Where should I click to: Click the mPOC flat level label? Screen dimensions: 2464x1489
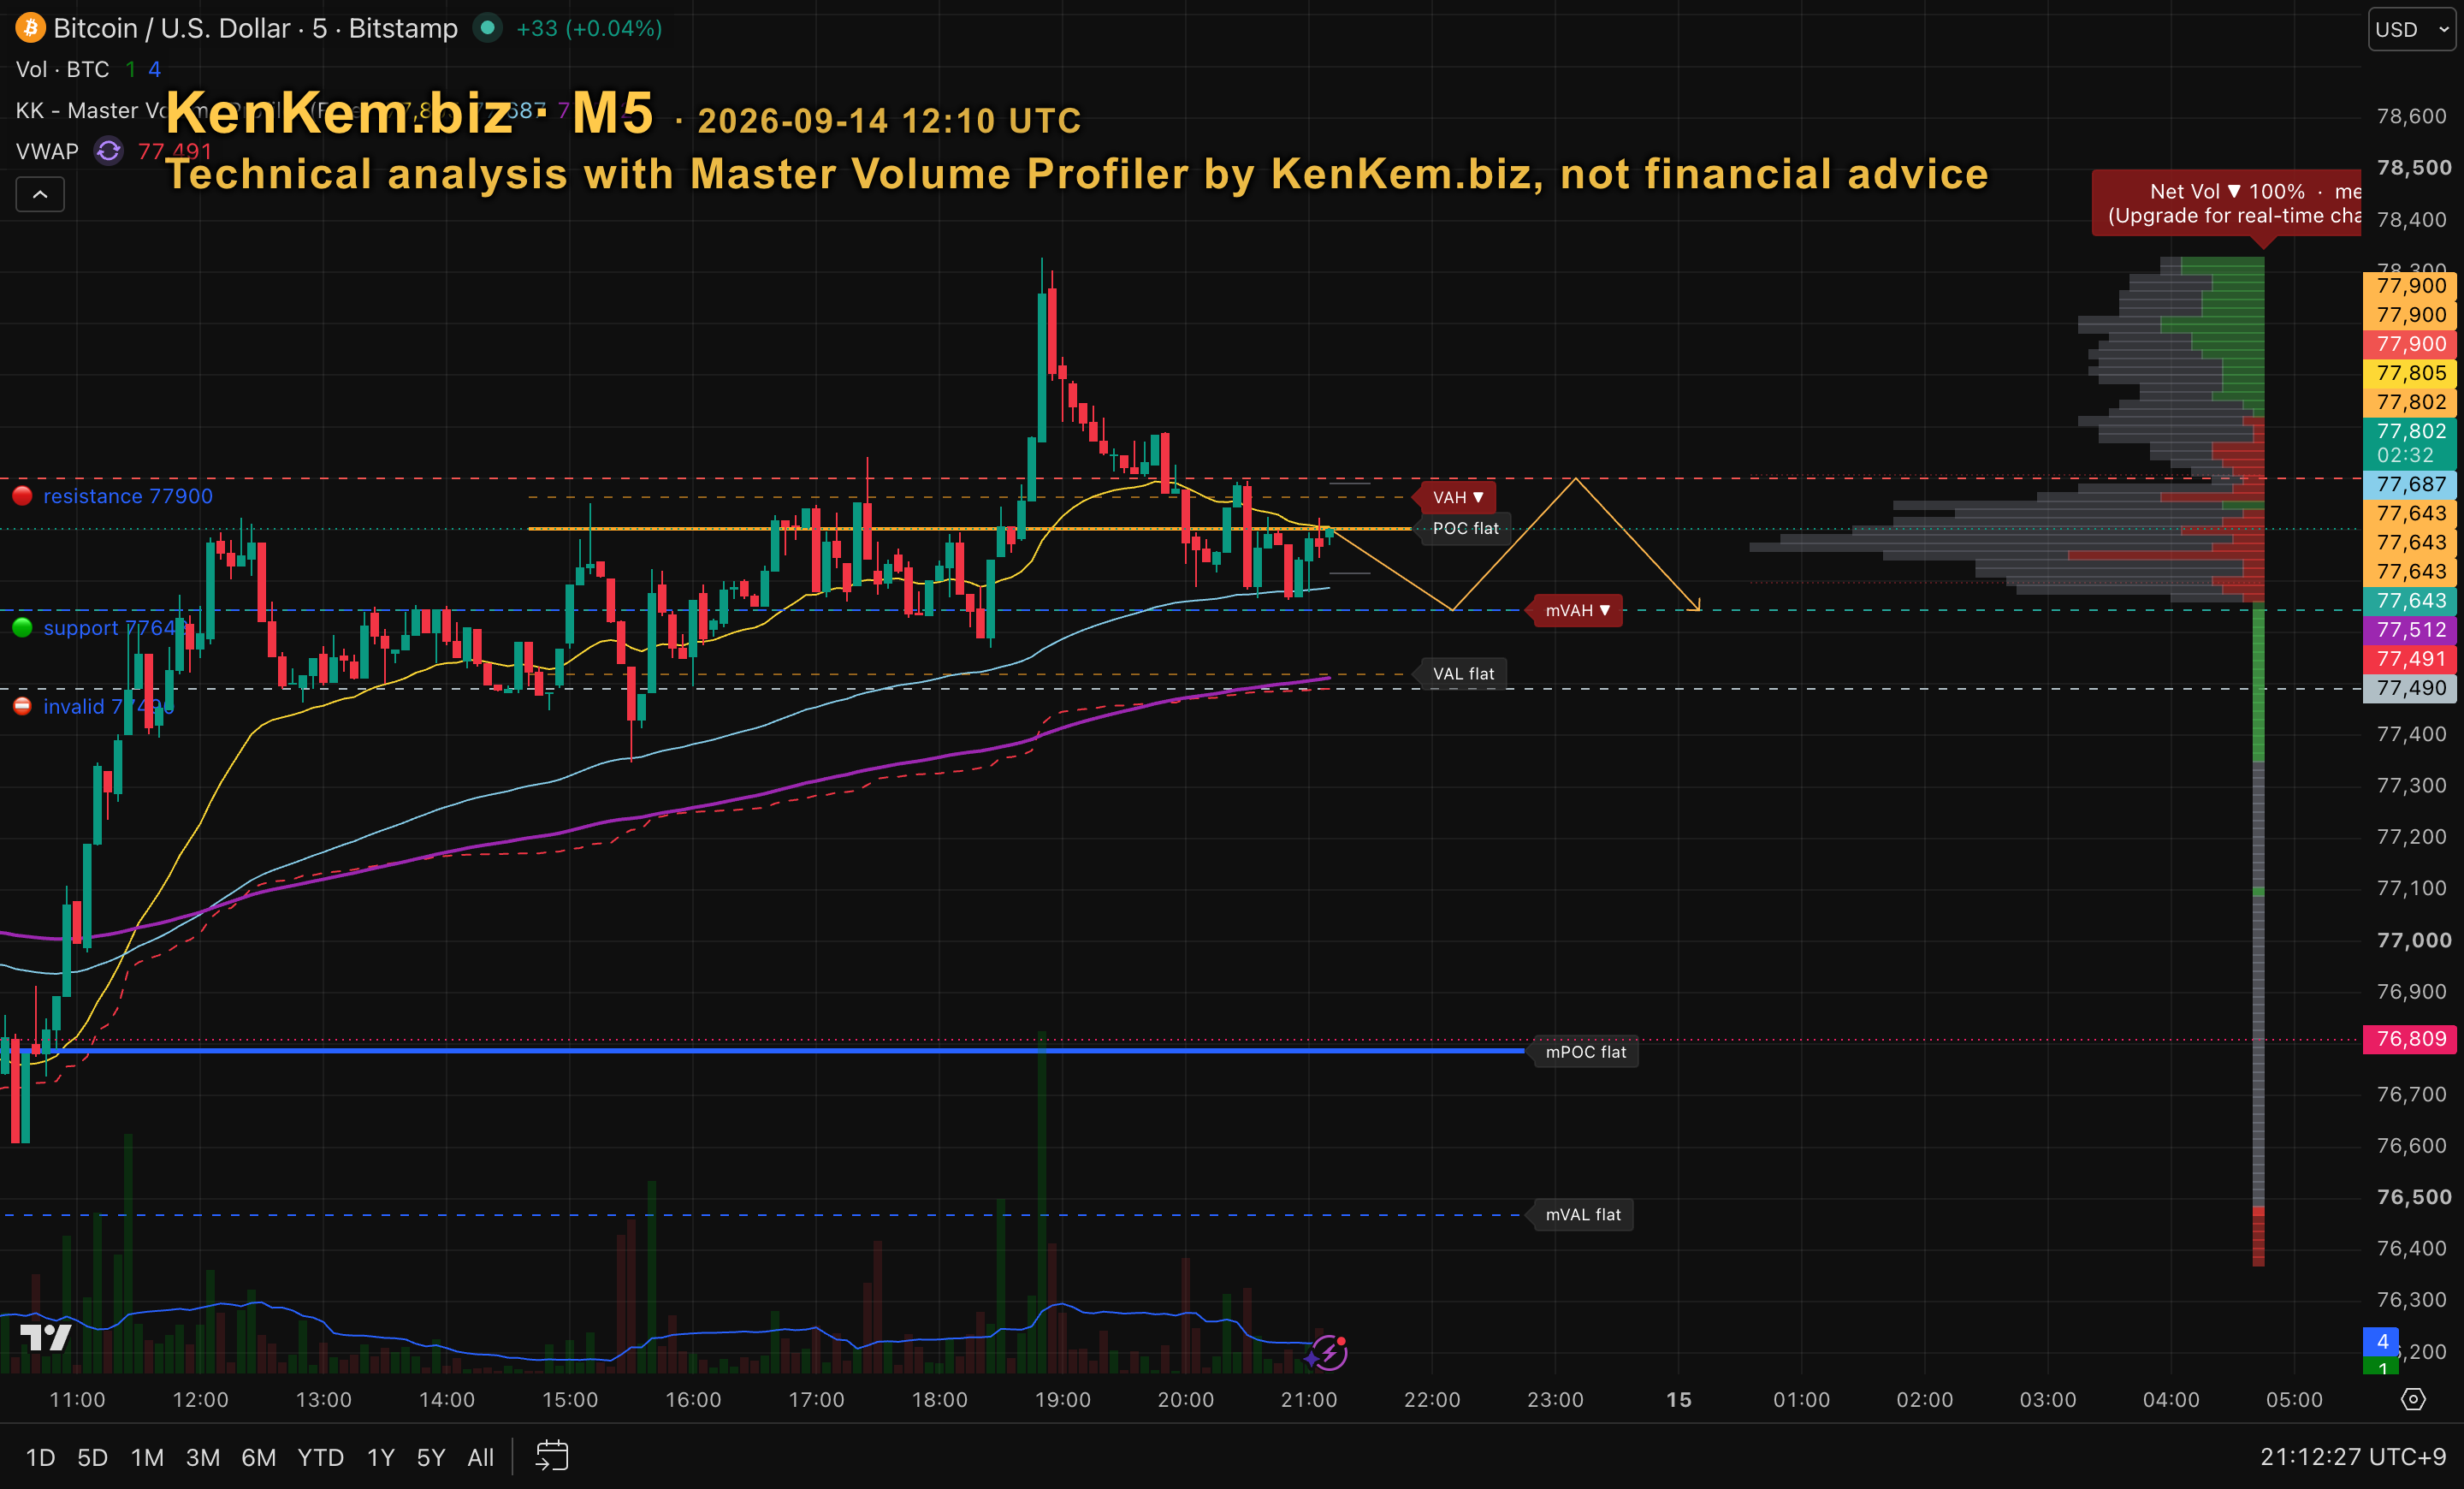[1586, 1051]
